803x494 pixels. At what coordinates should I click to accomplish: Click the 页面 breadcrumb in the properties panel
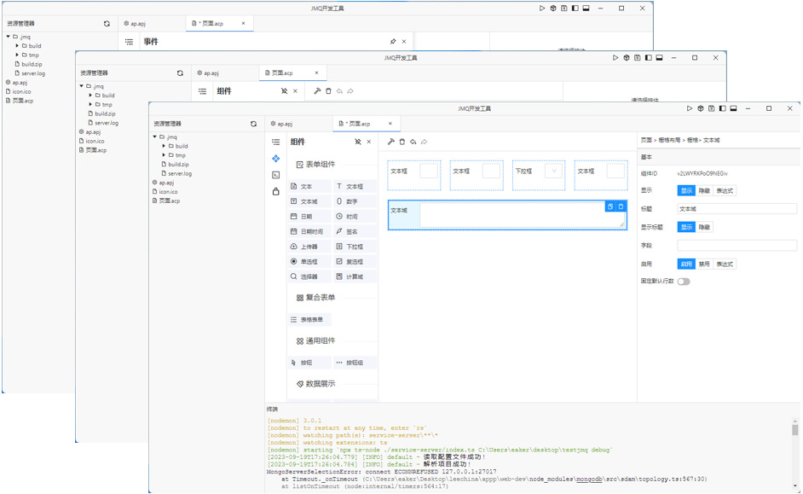[646, 140]
